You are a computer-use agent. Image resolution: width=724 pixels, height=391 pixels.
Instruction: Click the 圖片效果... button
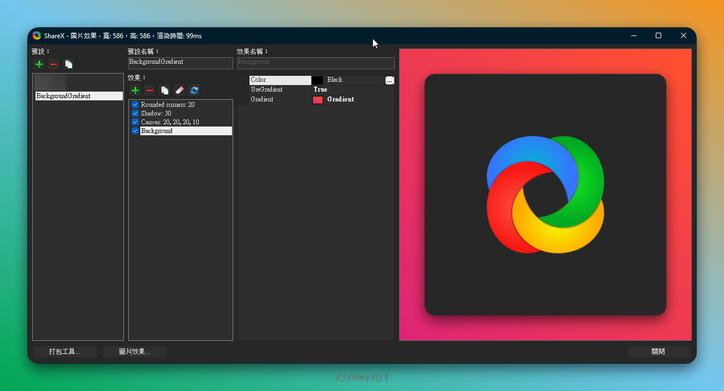pos(134,352)
